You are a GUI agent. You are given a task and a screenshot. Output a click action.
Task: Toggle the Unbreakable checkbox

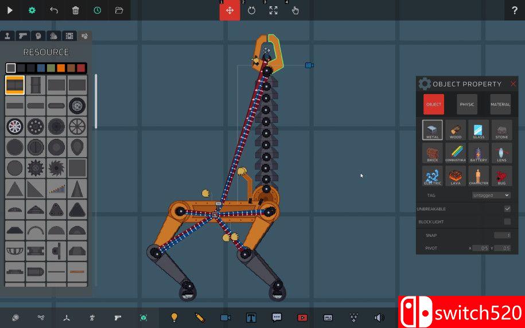click(x=507, y=209)
